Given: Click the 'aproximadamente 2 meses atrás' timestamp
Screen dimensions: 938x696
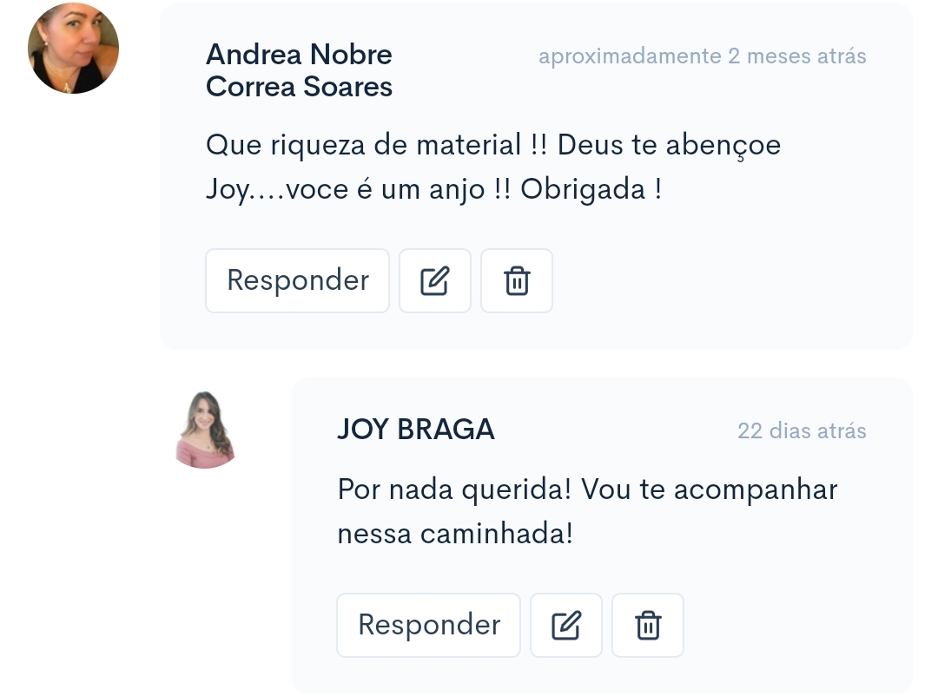Looking at the screenshot, I should (703, 56).
